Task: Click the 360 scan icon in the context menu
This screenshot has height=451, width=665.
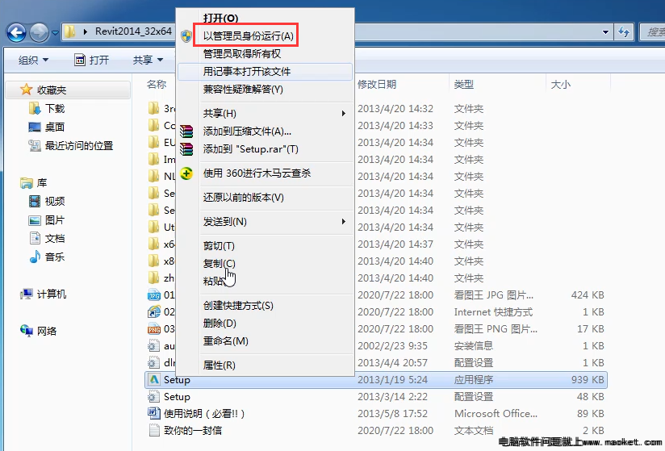Action: coord(186,173)
